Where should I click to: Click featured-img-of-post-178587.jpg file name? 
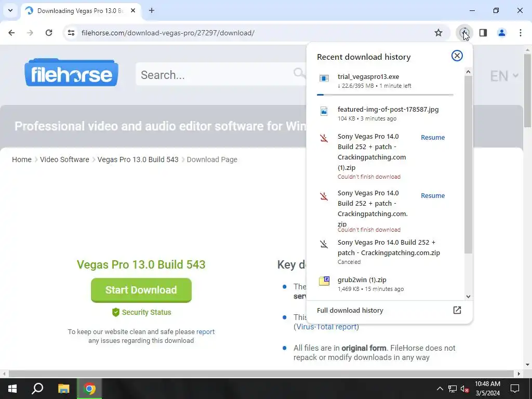point(388,109)
